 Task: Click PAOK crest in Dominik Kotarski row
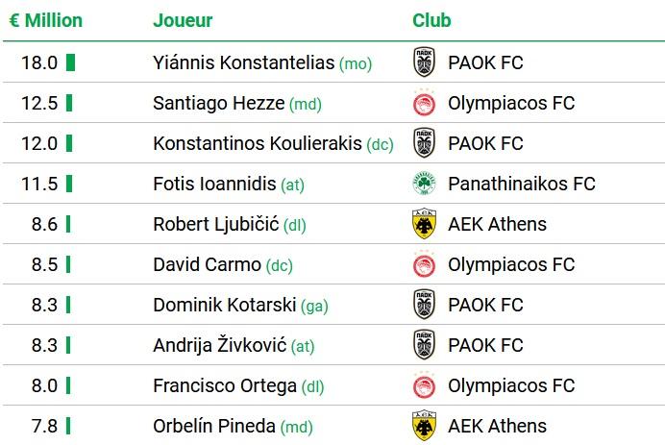(x=424, y=304)
